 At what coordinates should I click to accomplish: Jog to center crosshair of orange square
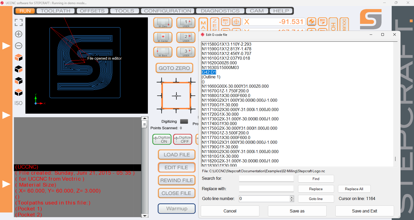click(x=176, y=96)
